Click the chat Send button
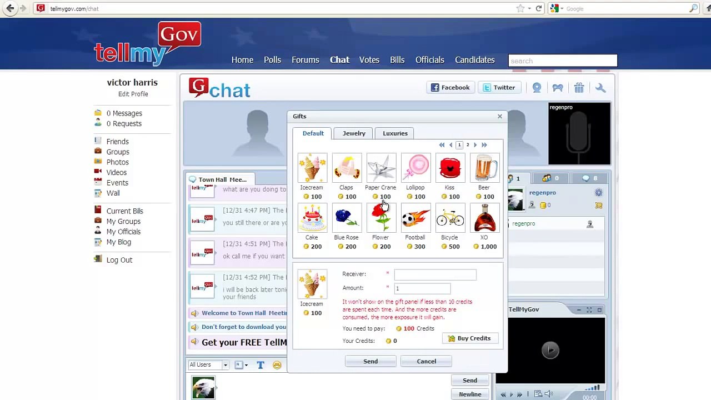This screenshot has height=400, width=711. (x=470, y=381)
